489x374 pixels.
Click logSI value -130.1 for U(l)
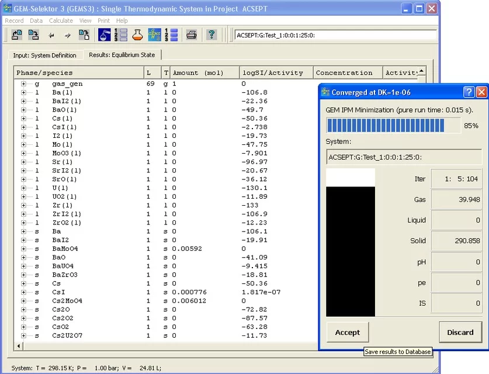tap(254, 188)
